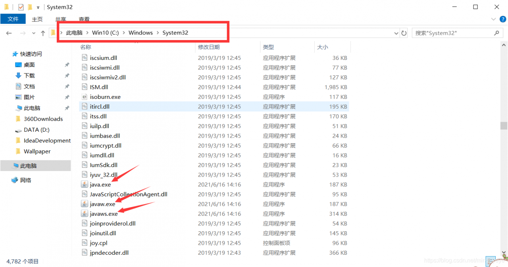Select the isoburn.exe file icon
508x267 pixels.
tap(84, 97)
